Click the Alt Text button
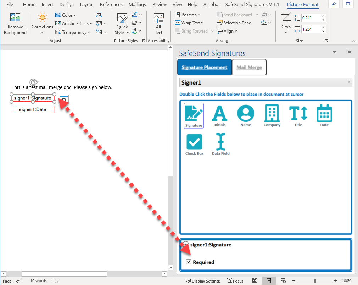Screen dimensions: 358x285 158,24
